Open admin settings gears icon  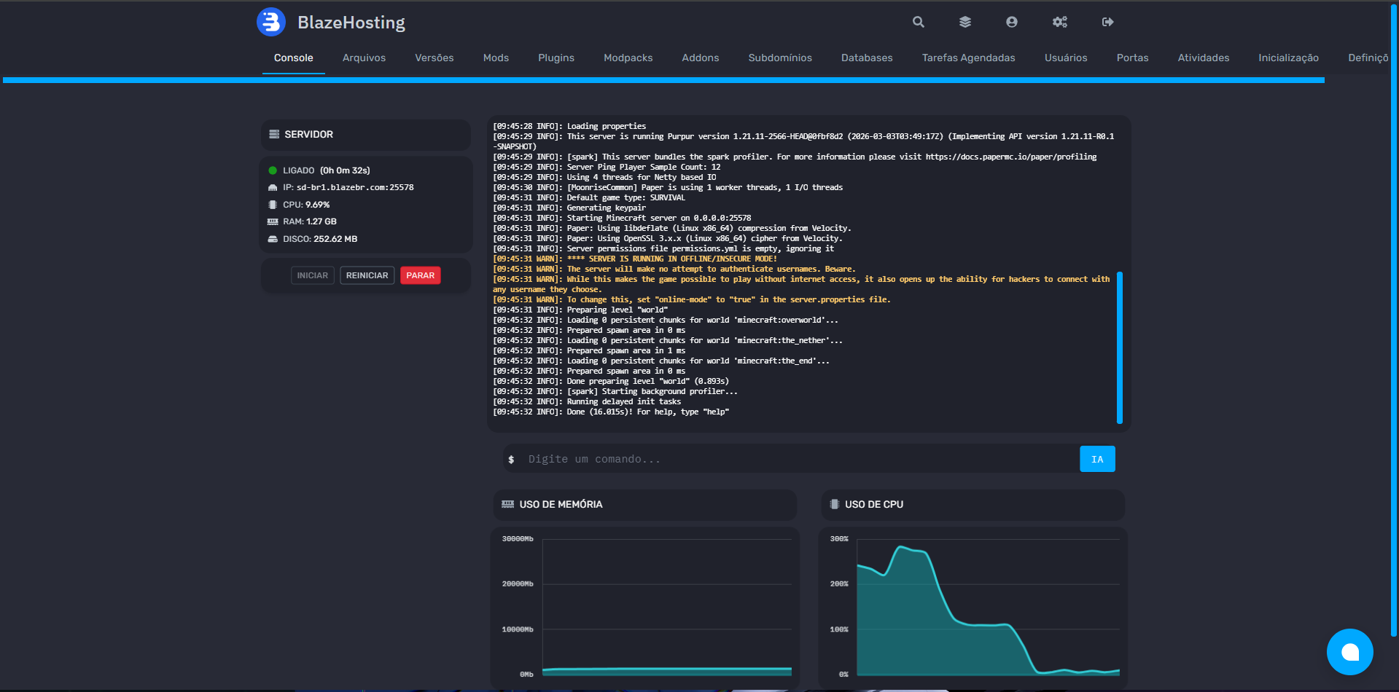(x=1059, y=22)
